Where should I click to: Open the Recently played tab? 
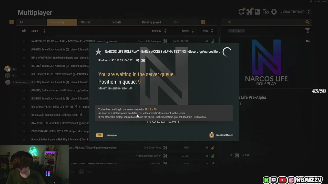click(x=153, y=22)
